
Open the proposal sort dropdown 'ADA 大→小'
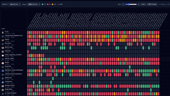click(x=15, y=4)
